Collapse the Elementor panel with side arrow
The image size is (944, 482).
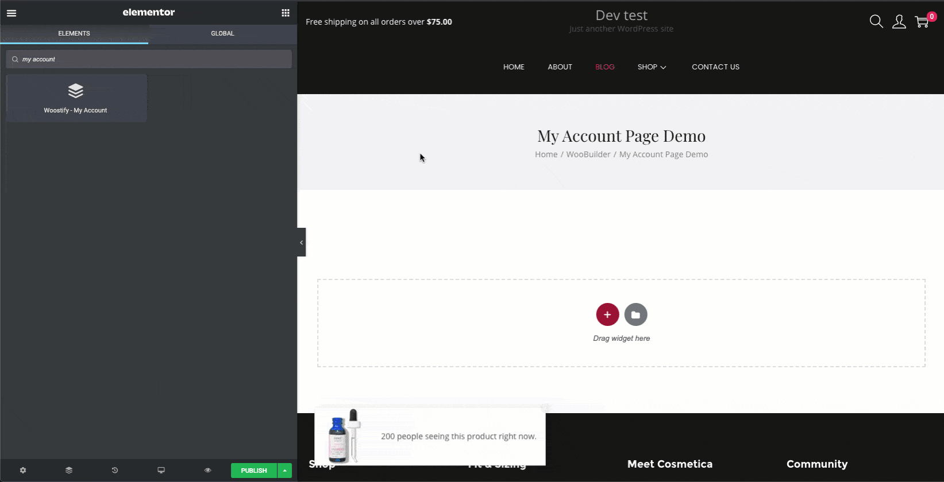301,242
